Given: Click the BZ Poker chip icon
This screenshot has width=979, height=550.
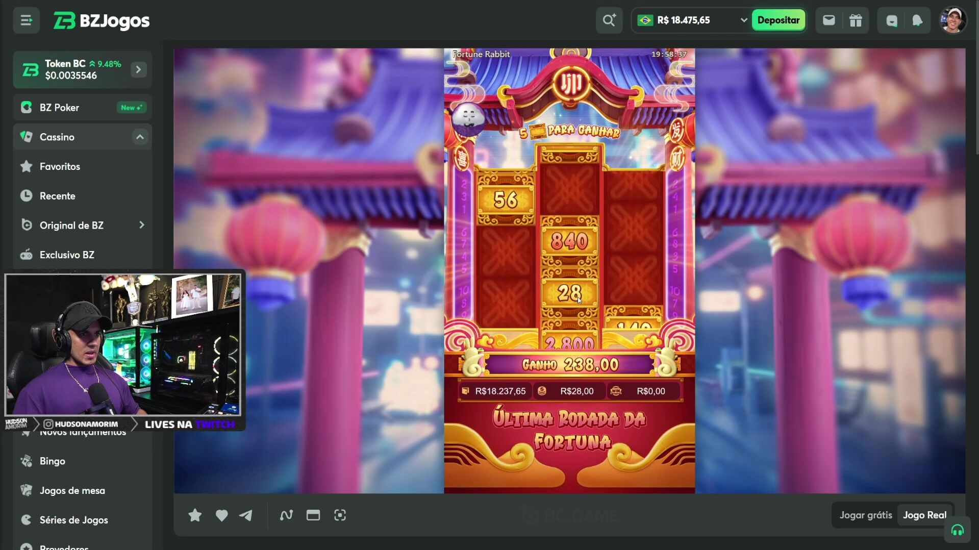Looking at the screenshot, I should (26, 107).
